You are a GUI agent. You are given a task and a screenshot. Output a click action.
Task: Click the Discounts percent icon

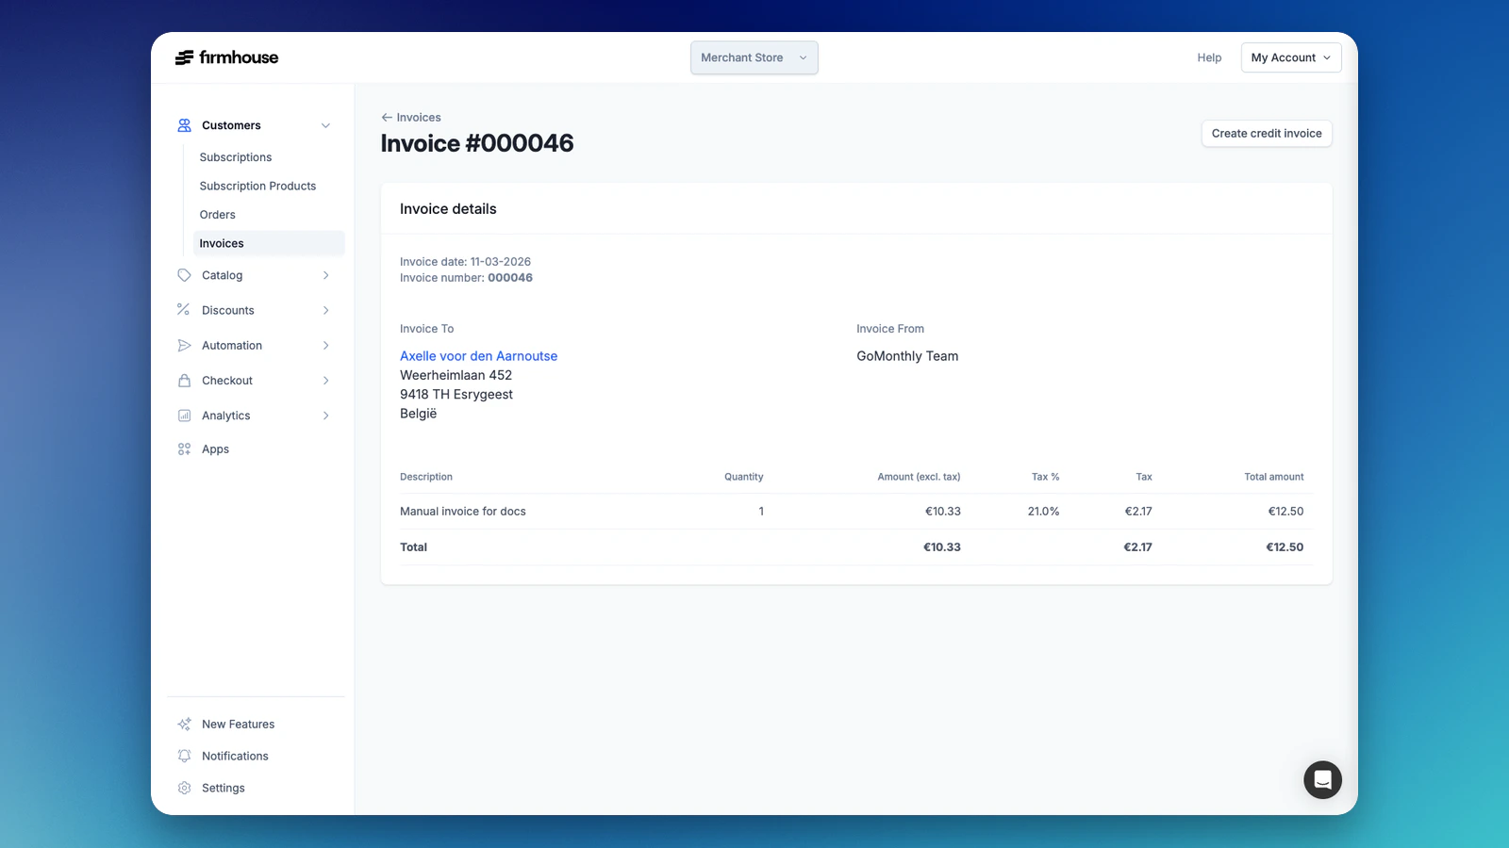point(184,310)
